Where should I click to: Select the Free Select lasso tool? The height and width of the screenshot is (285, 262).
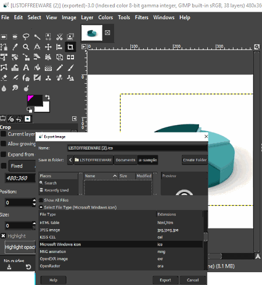point(26,37)
